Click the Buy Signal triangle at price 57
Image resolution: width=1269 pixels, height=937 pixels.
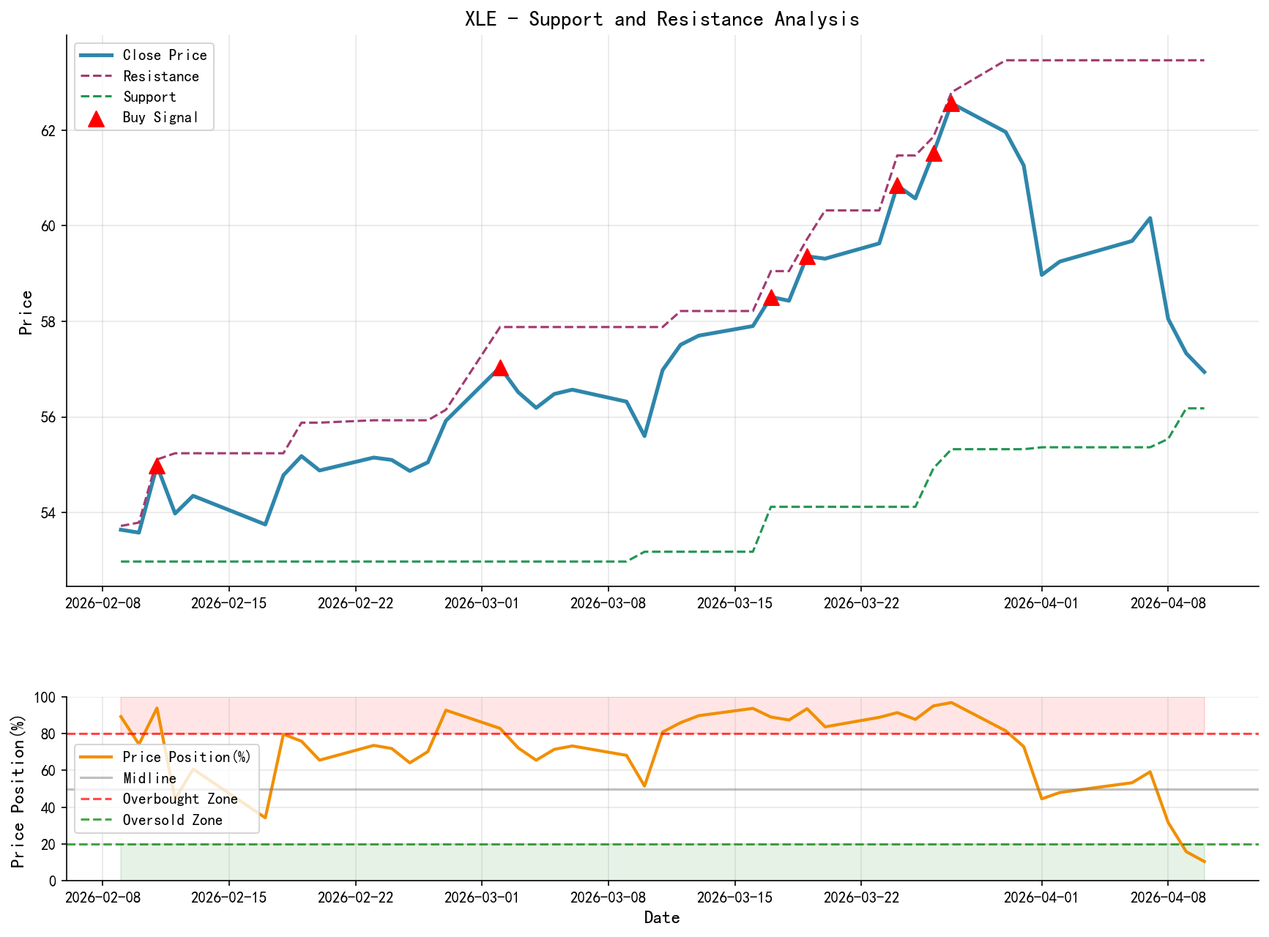tap(500, 367)
